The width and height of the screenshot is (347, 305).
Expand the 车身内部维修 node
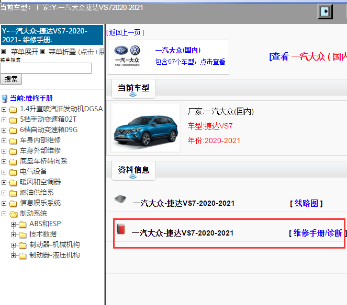pyautogui.click(x=4, y=140)
